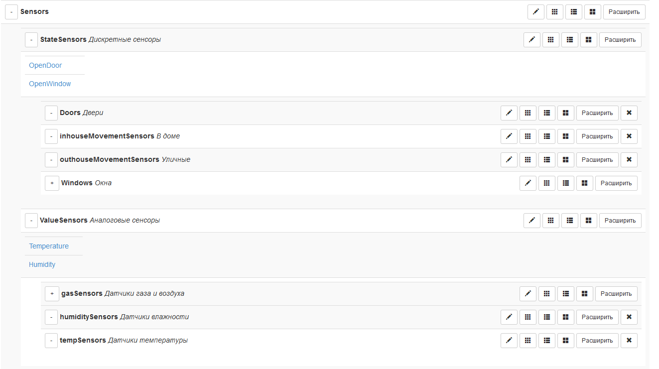
Task: Collapse the top-level Sensors section
Action: (x=11, y=12)
